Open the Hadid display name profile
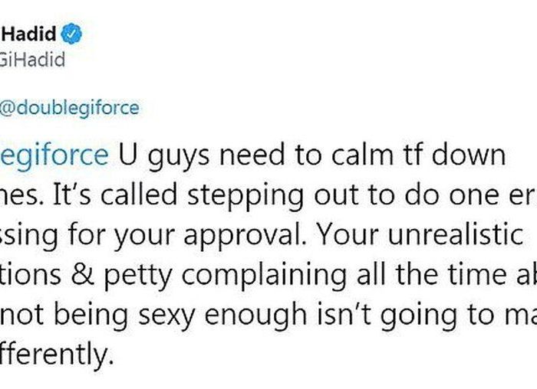 pos(29,34)
